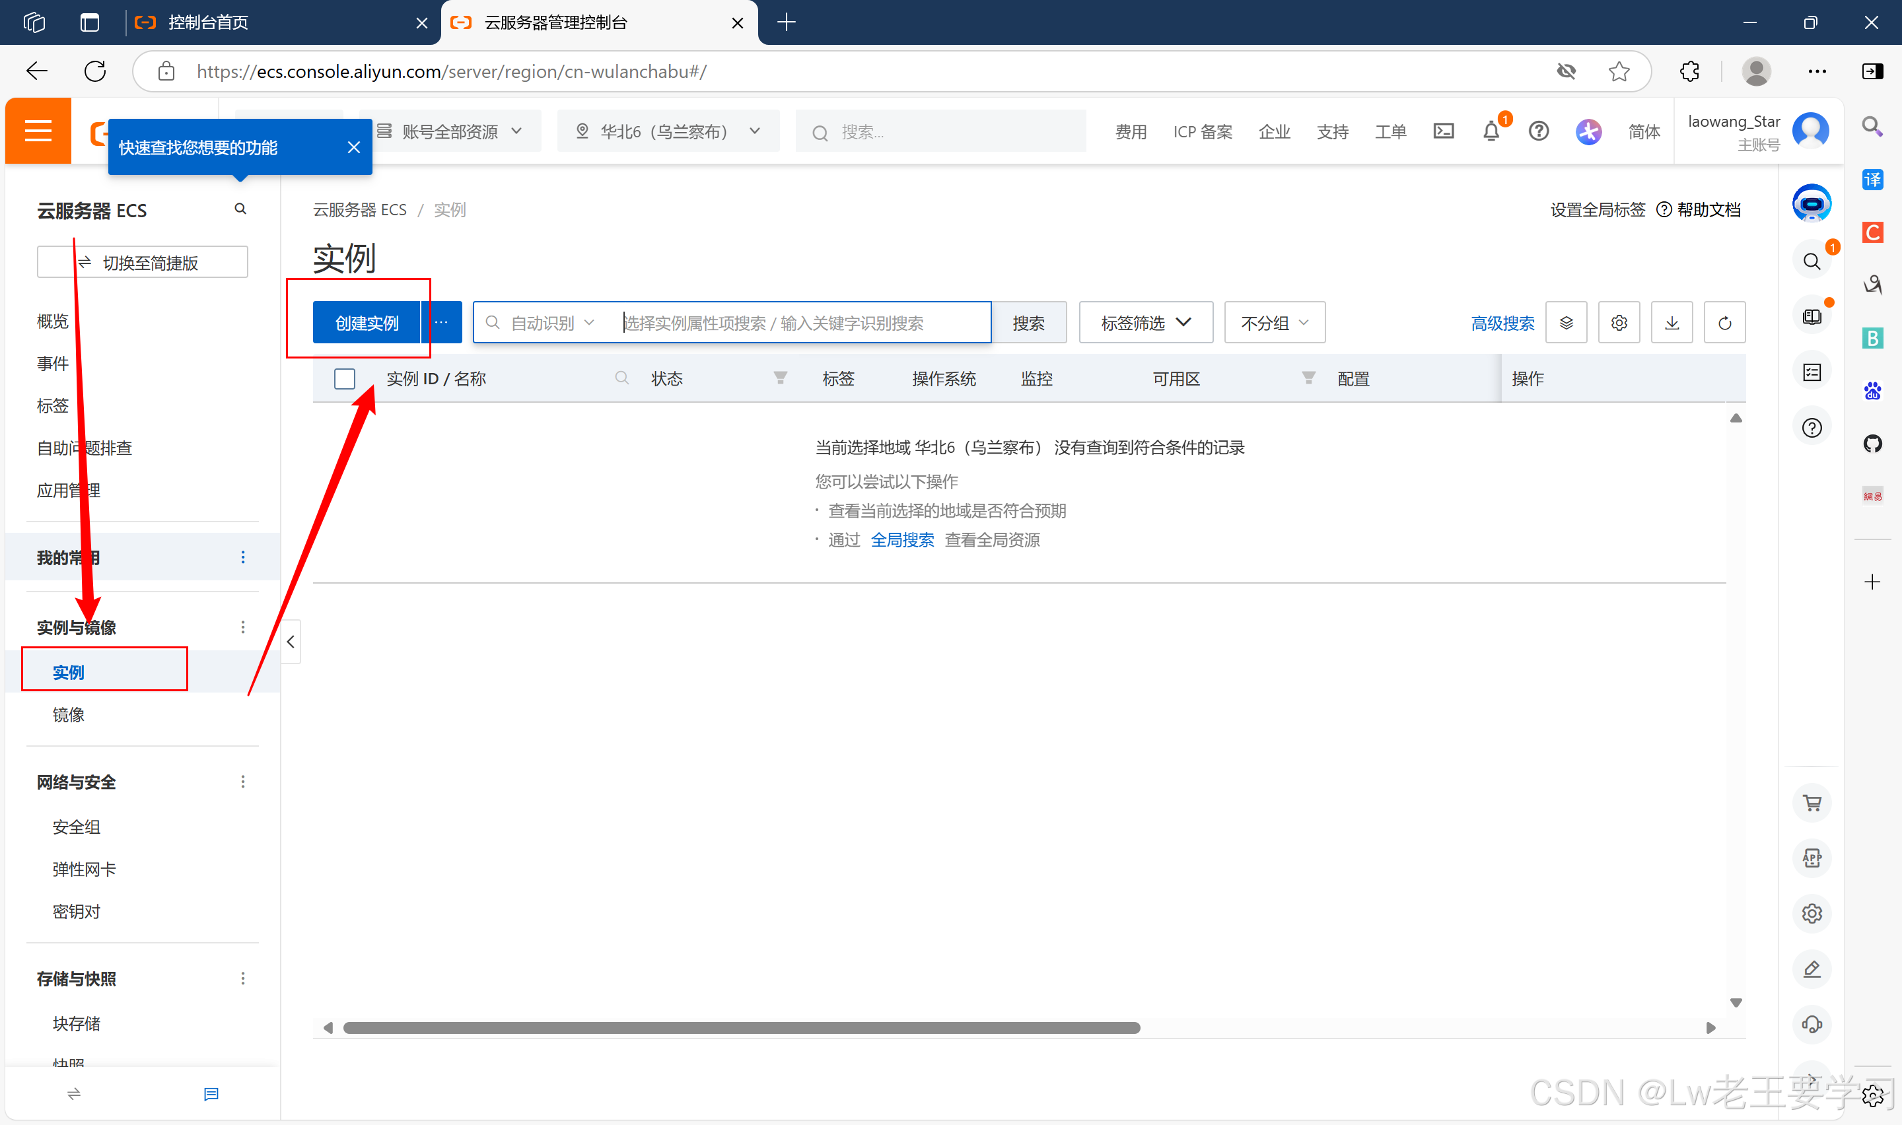Export the instance list via download icon
The width and height of the screenshot is (1902, 1125).
(1672, 323)
